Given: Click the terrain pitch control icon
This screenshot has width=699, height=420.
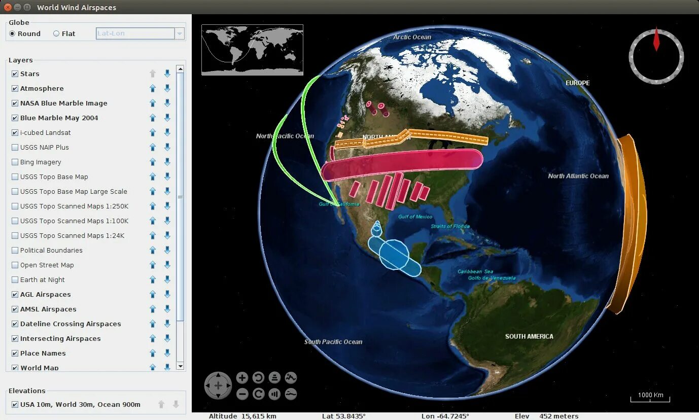Looking at the screenshot, I should click(290, 378).
